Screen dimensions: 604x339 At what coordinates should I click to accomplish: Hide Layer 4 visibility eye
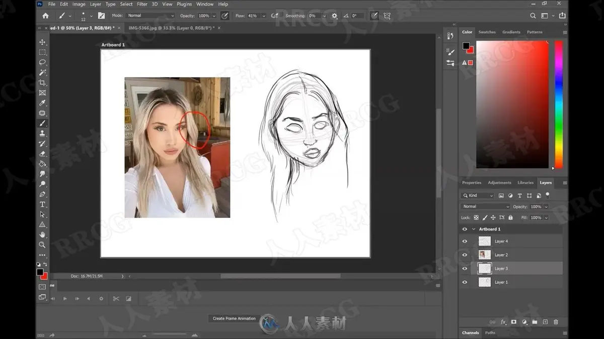(465, 242)
